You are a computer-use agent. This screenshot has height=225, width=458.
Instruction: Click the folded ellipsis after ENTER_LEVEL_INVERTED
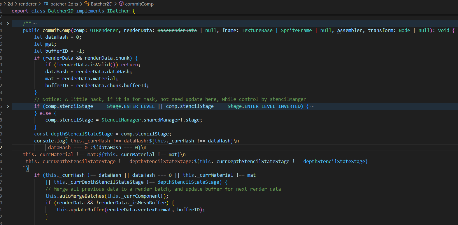pos(312,106)
